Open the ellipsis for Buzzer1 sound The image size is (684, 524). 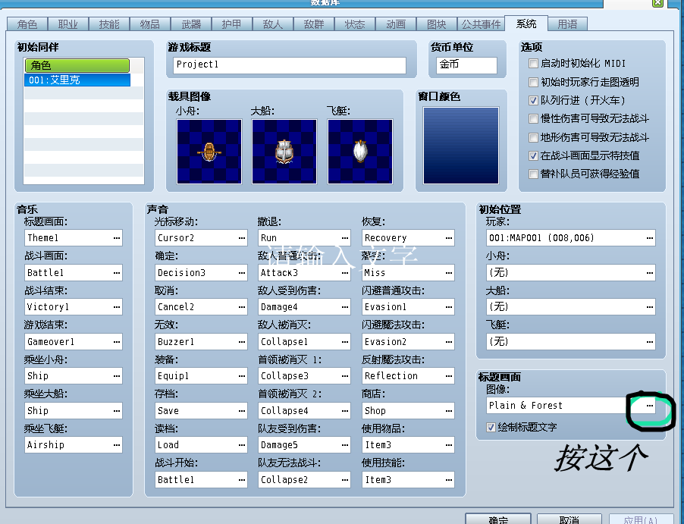point(242,342)
